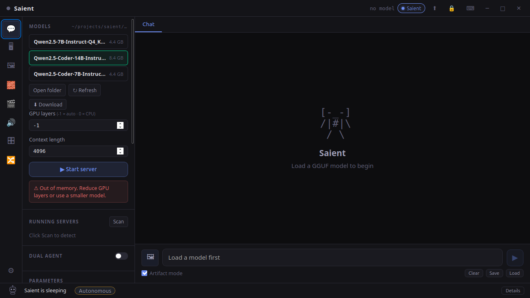Click the lock icon in title bar
This screenshot has width=530, height=298.
(x=452, y=8)
